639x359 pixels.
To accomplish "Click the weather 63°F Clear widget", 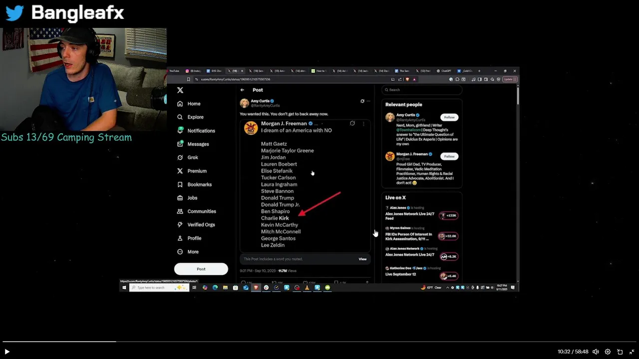I will click(x=431, y=288).
